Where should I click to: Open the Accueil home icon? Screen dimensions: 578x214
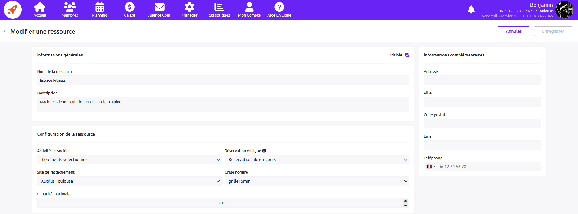[40, 7]
